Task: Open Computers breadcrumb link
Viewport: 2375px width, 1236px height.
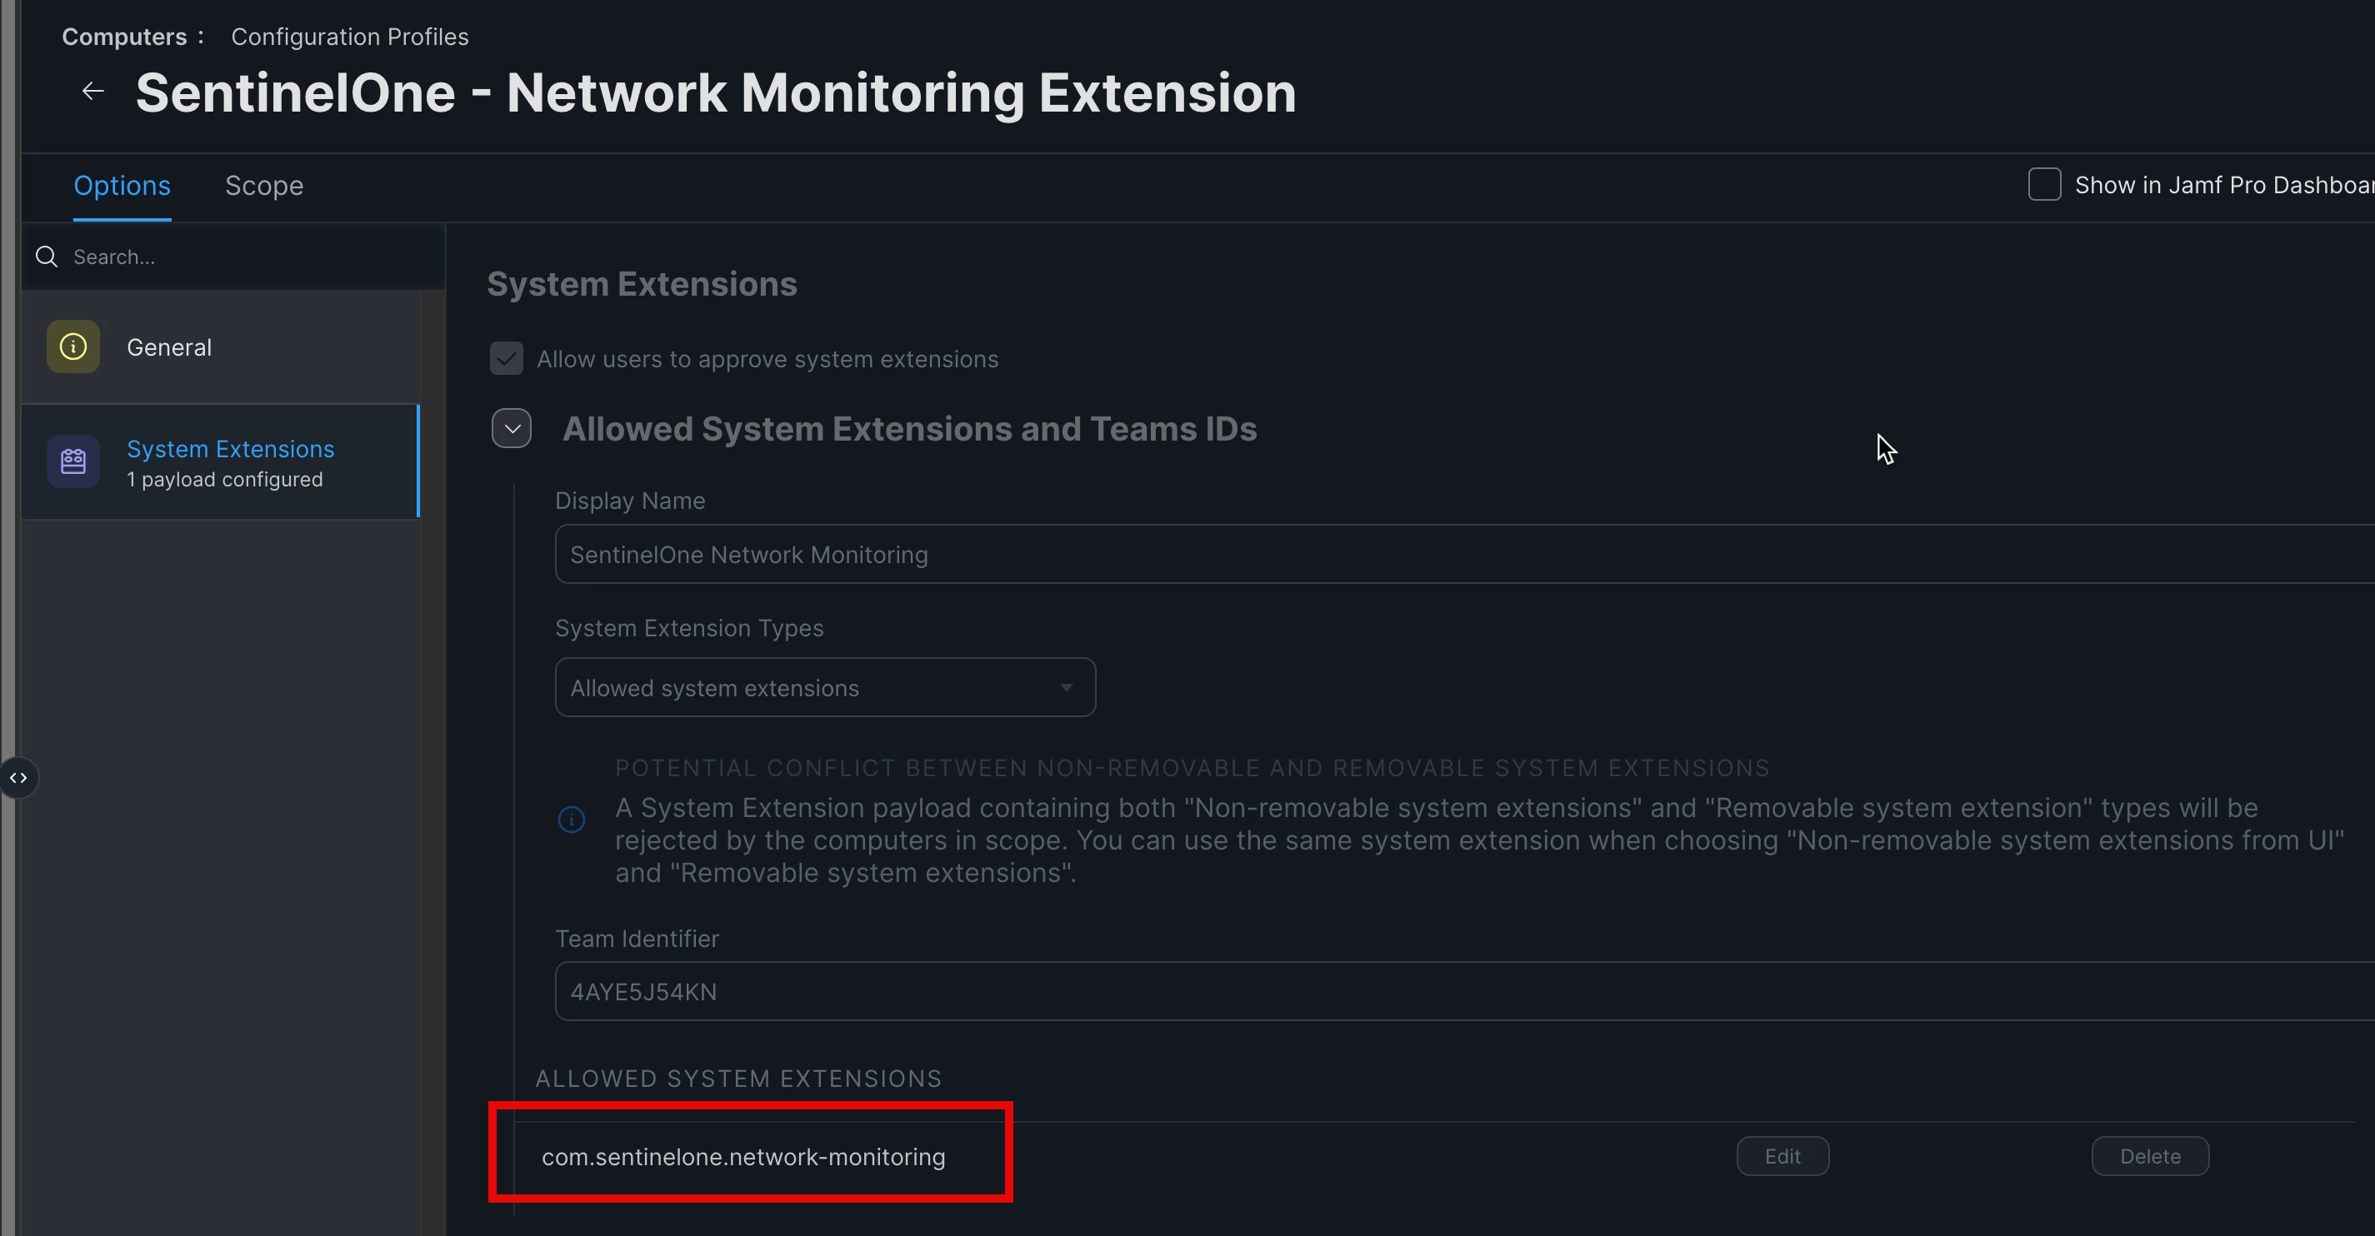Action: 124,37
